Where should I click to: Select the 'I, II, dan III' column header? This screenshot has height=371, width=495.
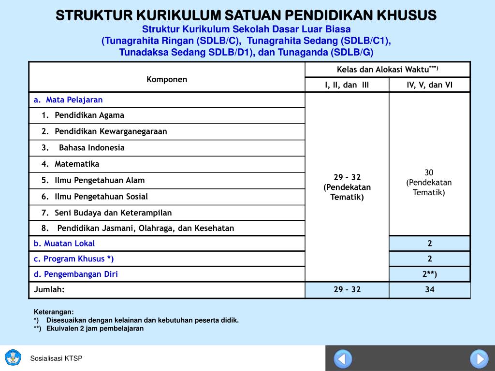click(x=347, y=85)
